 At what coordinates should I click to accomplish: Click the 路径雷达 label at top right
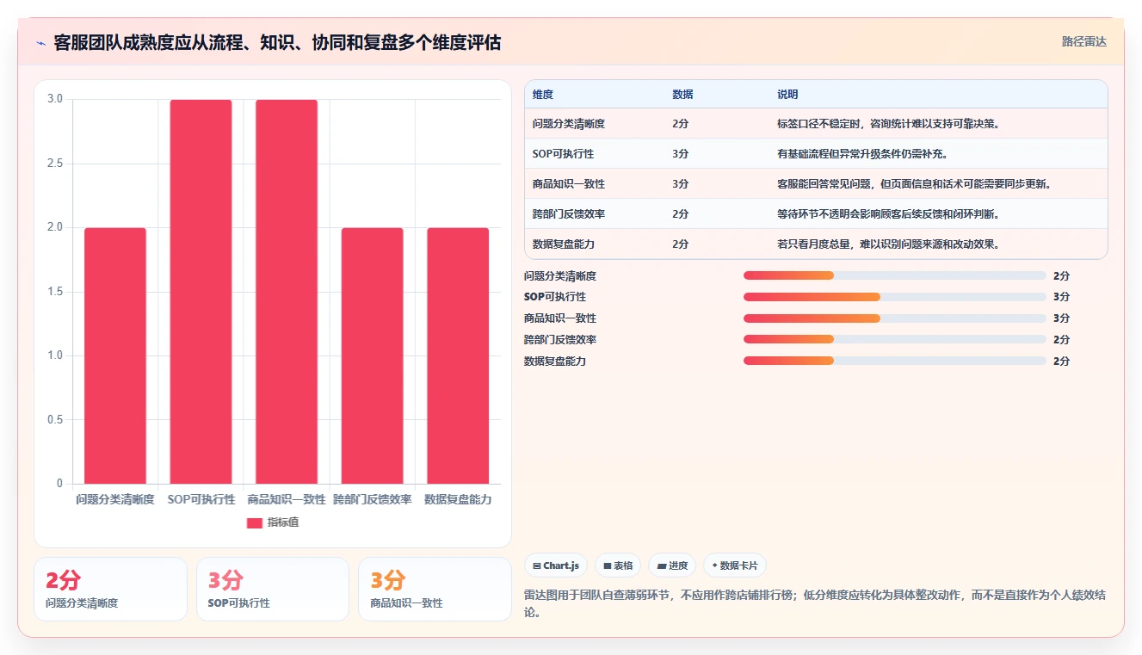[x=1083, y=41]
